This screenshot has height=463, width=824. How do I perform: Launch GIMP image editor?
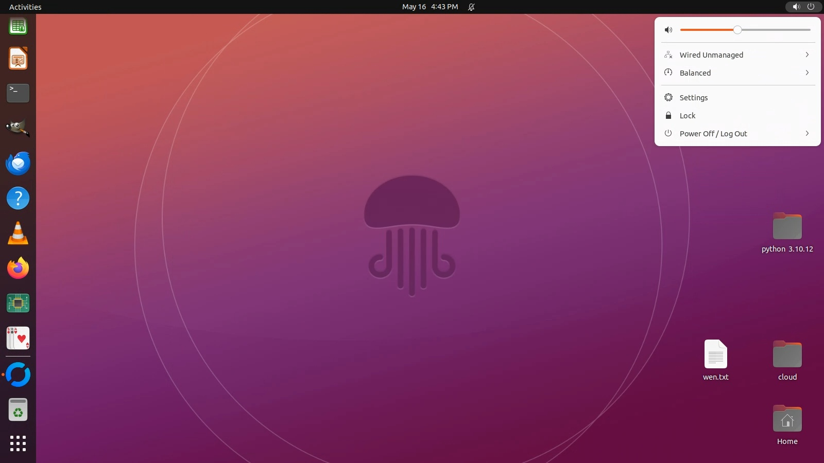18,128
